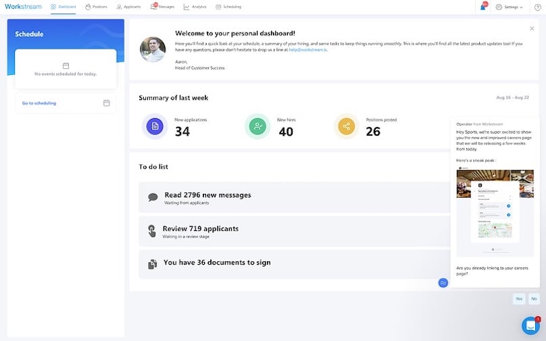This screenshot has height=341, width=546.
Task: Click the help question mark icon
Action: tap(538, 7)
